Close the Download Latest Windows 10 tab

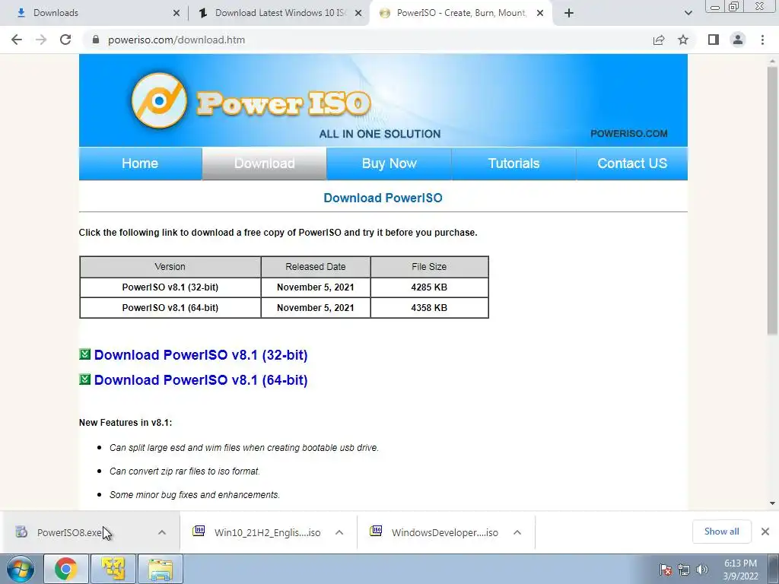coord(358,14)
